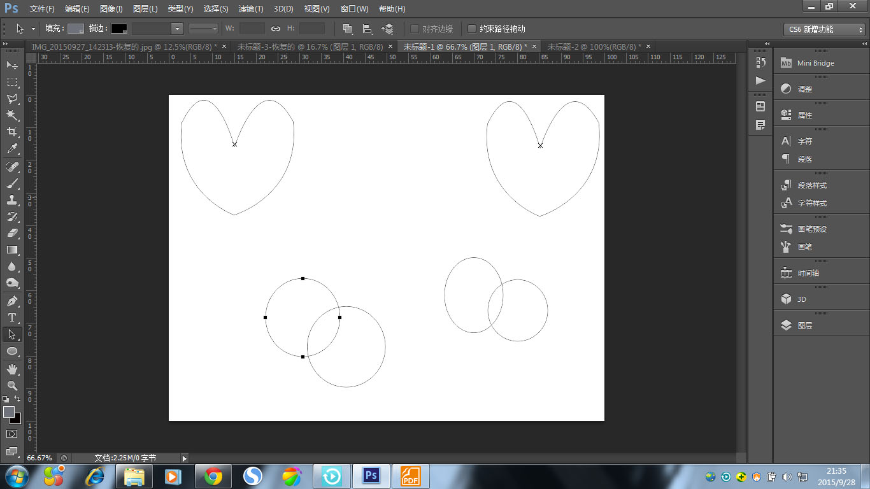Open status bar info arrow menu
Image resolution: width=870 pixels, height=489 pixels.
185,458
